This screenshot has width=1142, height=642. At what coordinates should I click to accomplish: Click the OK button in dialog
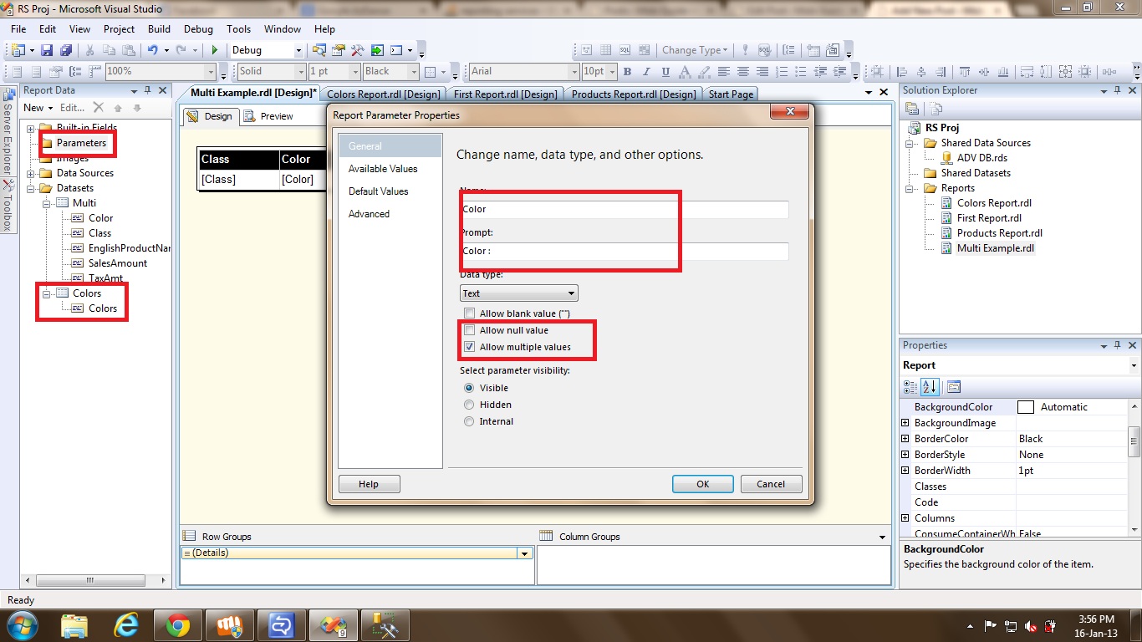pyautogui.click(x=702, y=484)
